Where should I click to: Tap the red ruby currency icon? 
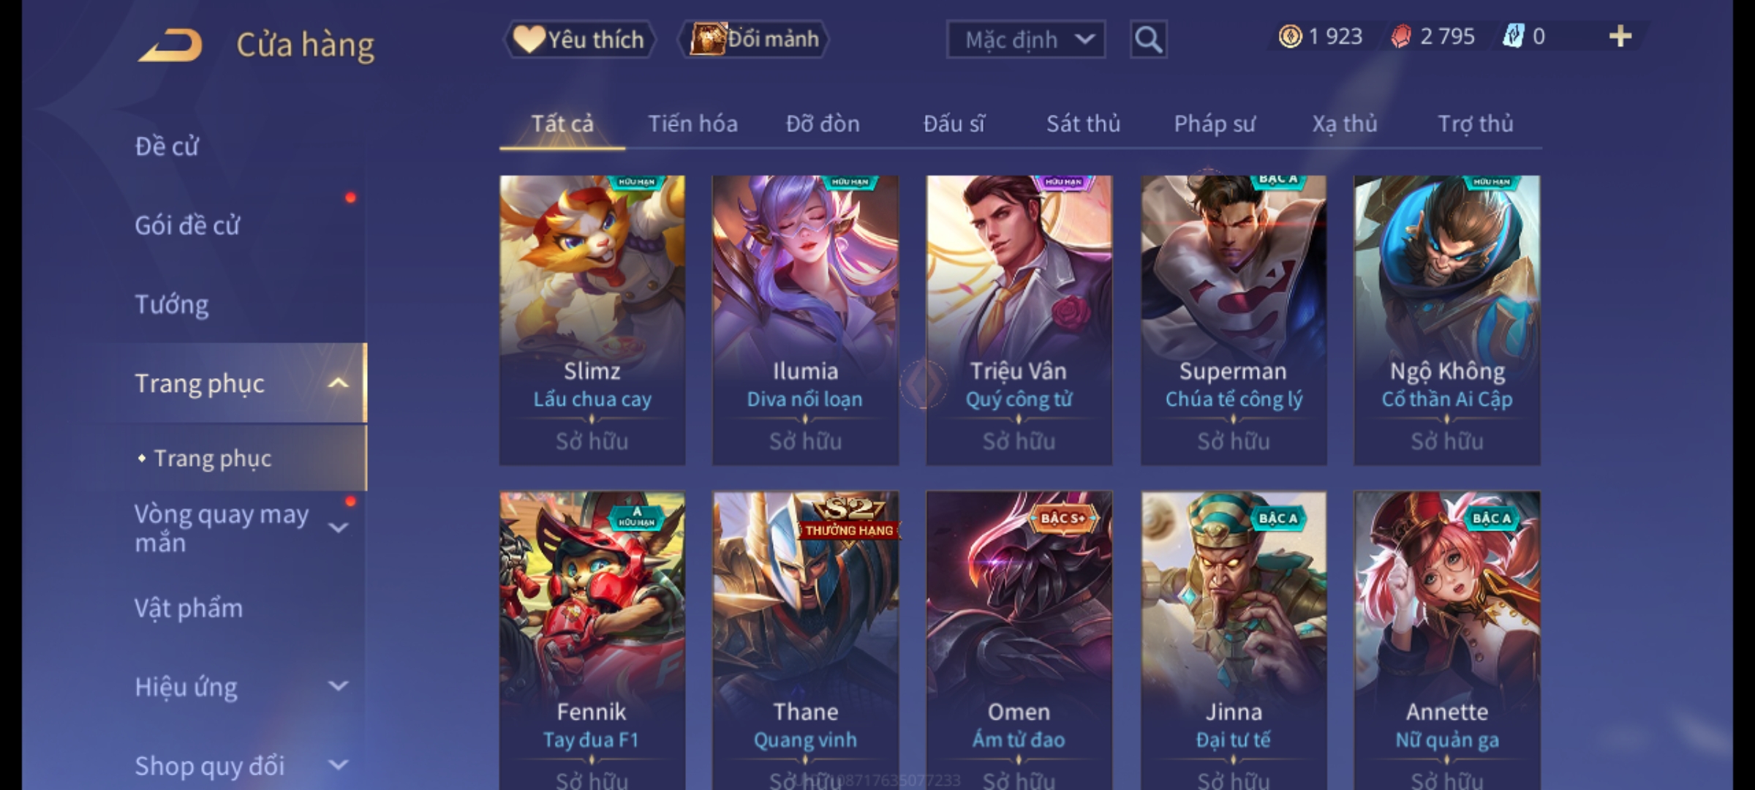[x=1400, y=36]
